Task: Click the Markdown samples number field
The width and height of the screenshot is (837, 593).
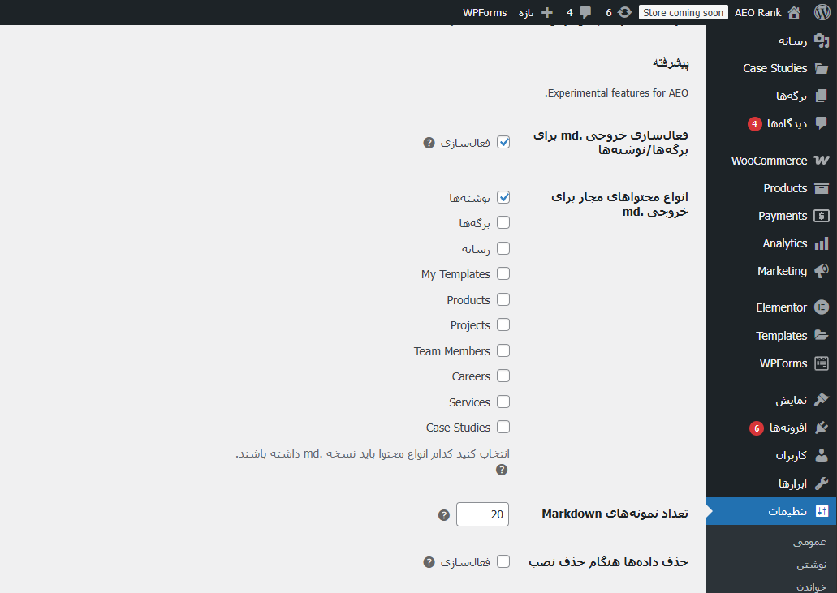Action: pos(482,514)
